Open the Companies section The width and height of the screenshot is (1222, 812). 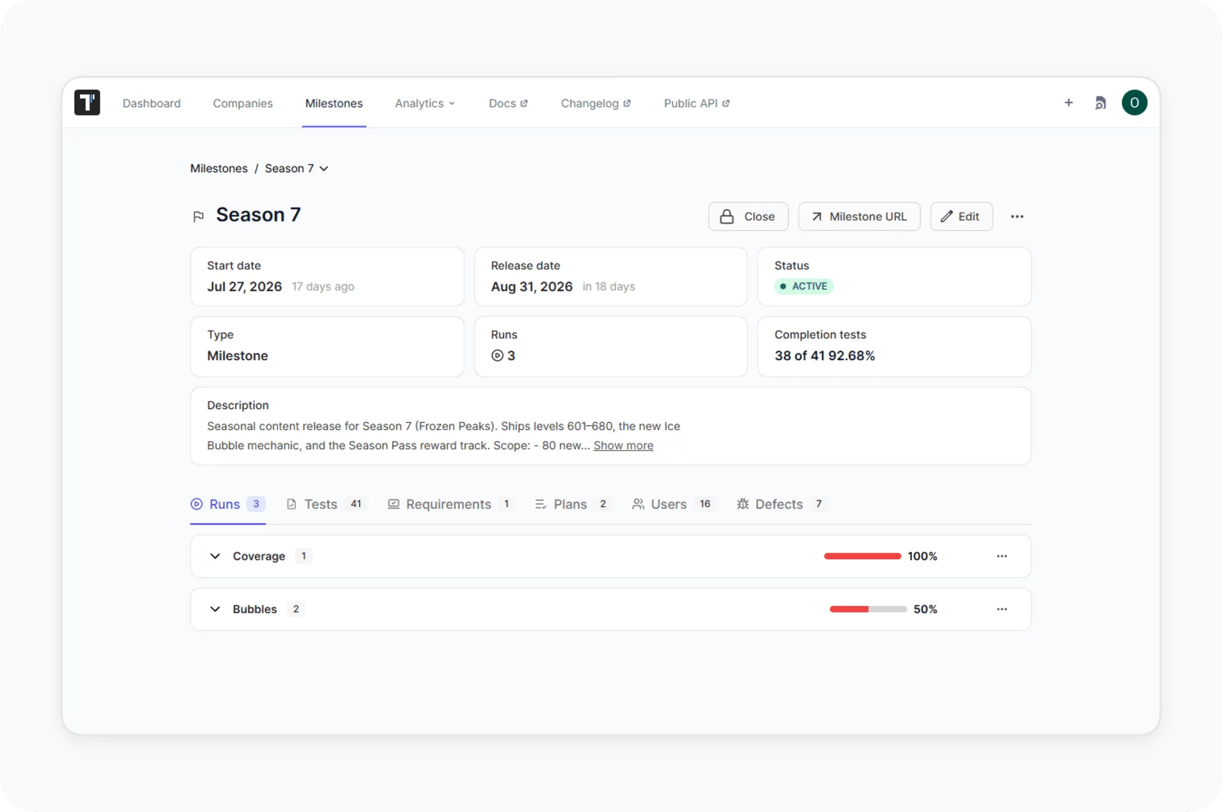[x=243, y=103]
